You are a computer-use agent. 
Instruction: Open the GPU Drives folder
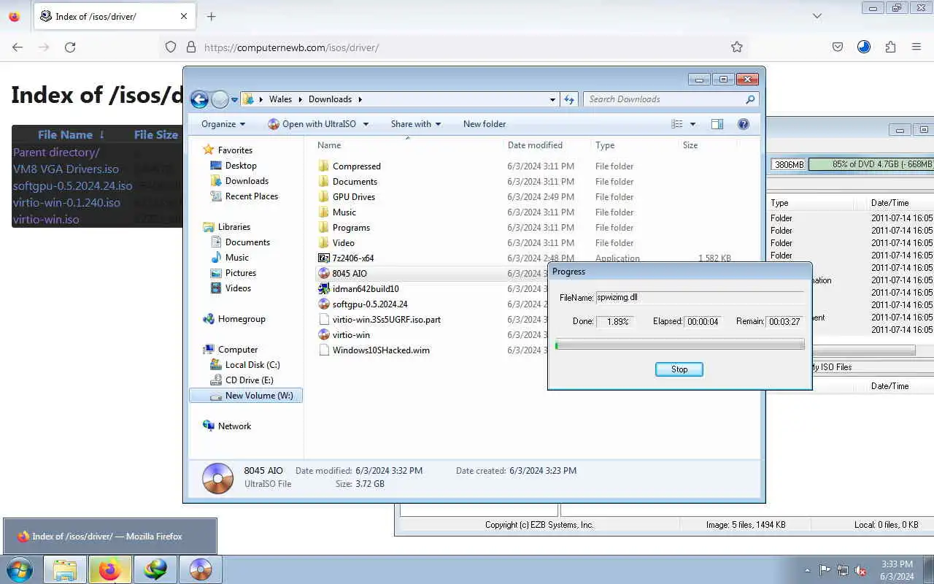pos(347,197)
